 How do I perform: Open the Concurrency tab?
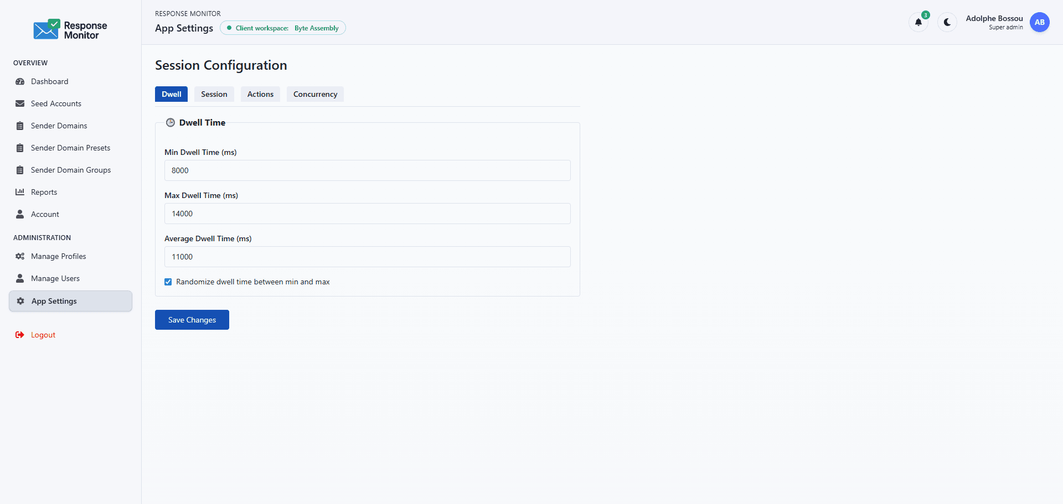click(x=314, y=94)
